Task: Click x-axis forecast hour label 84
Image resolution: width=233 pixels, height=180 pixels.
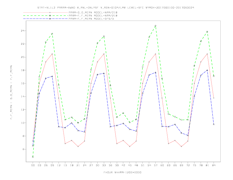Action: 214,165
